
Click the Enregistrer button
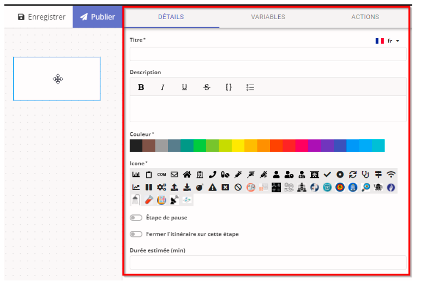coord(41,17)
